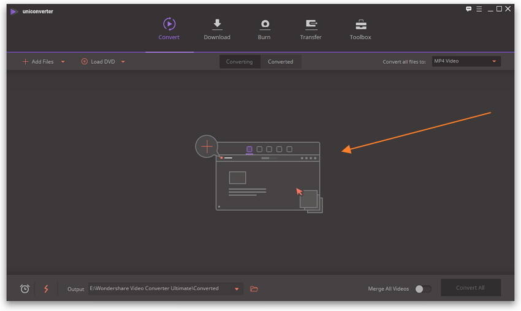
Task: Click the Convert All button
Action: point(471,288)
